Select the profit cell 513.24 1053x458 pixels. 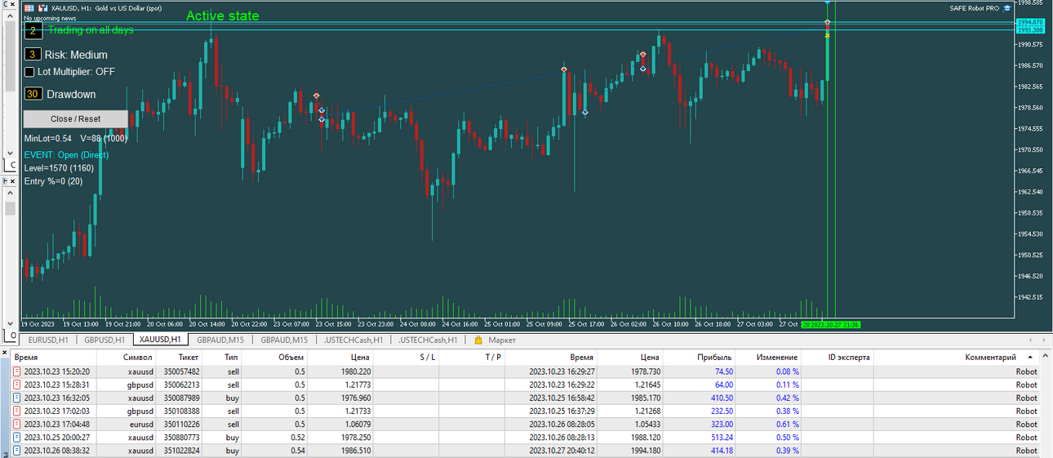coord(700,438)
